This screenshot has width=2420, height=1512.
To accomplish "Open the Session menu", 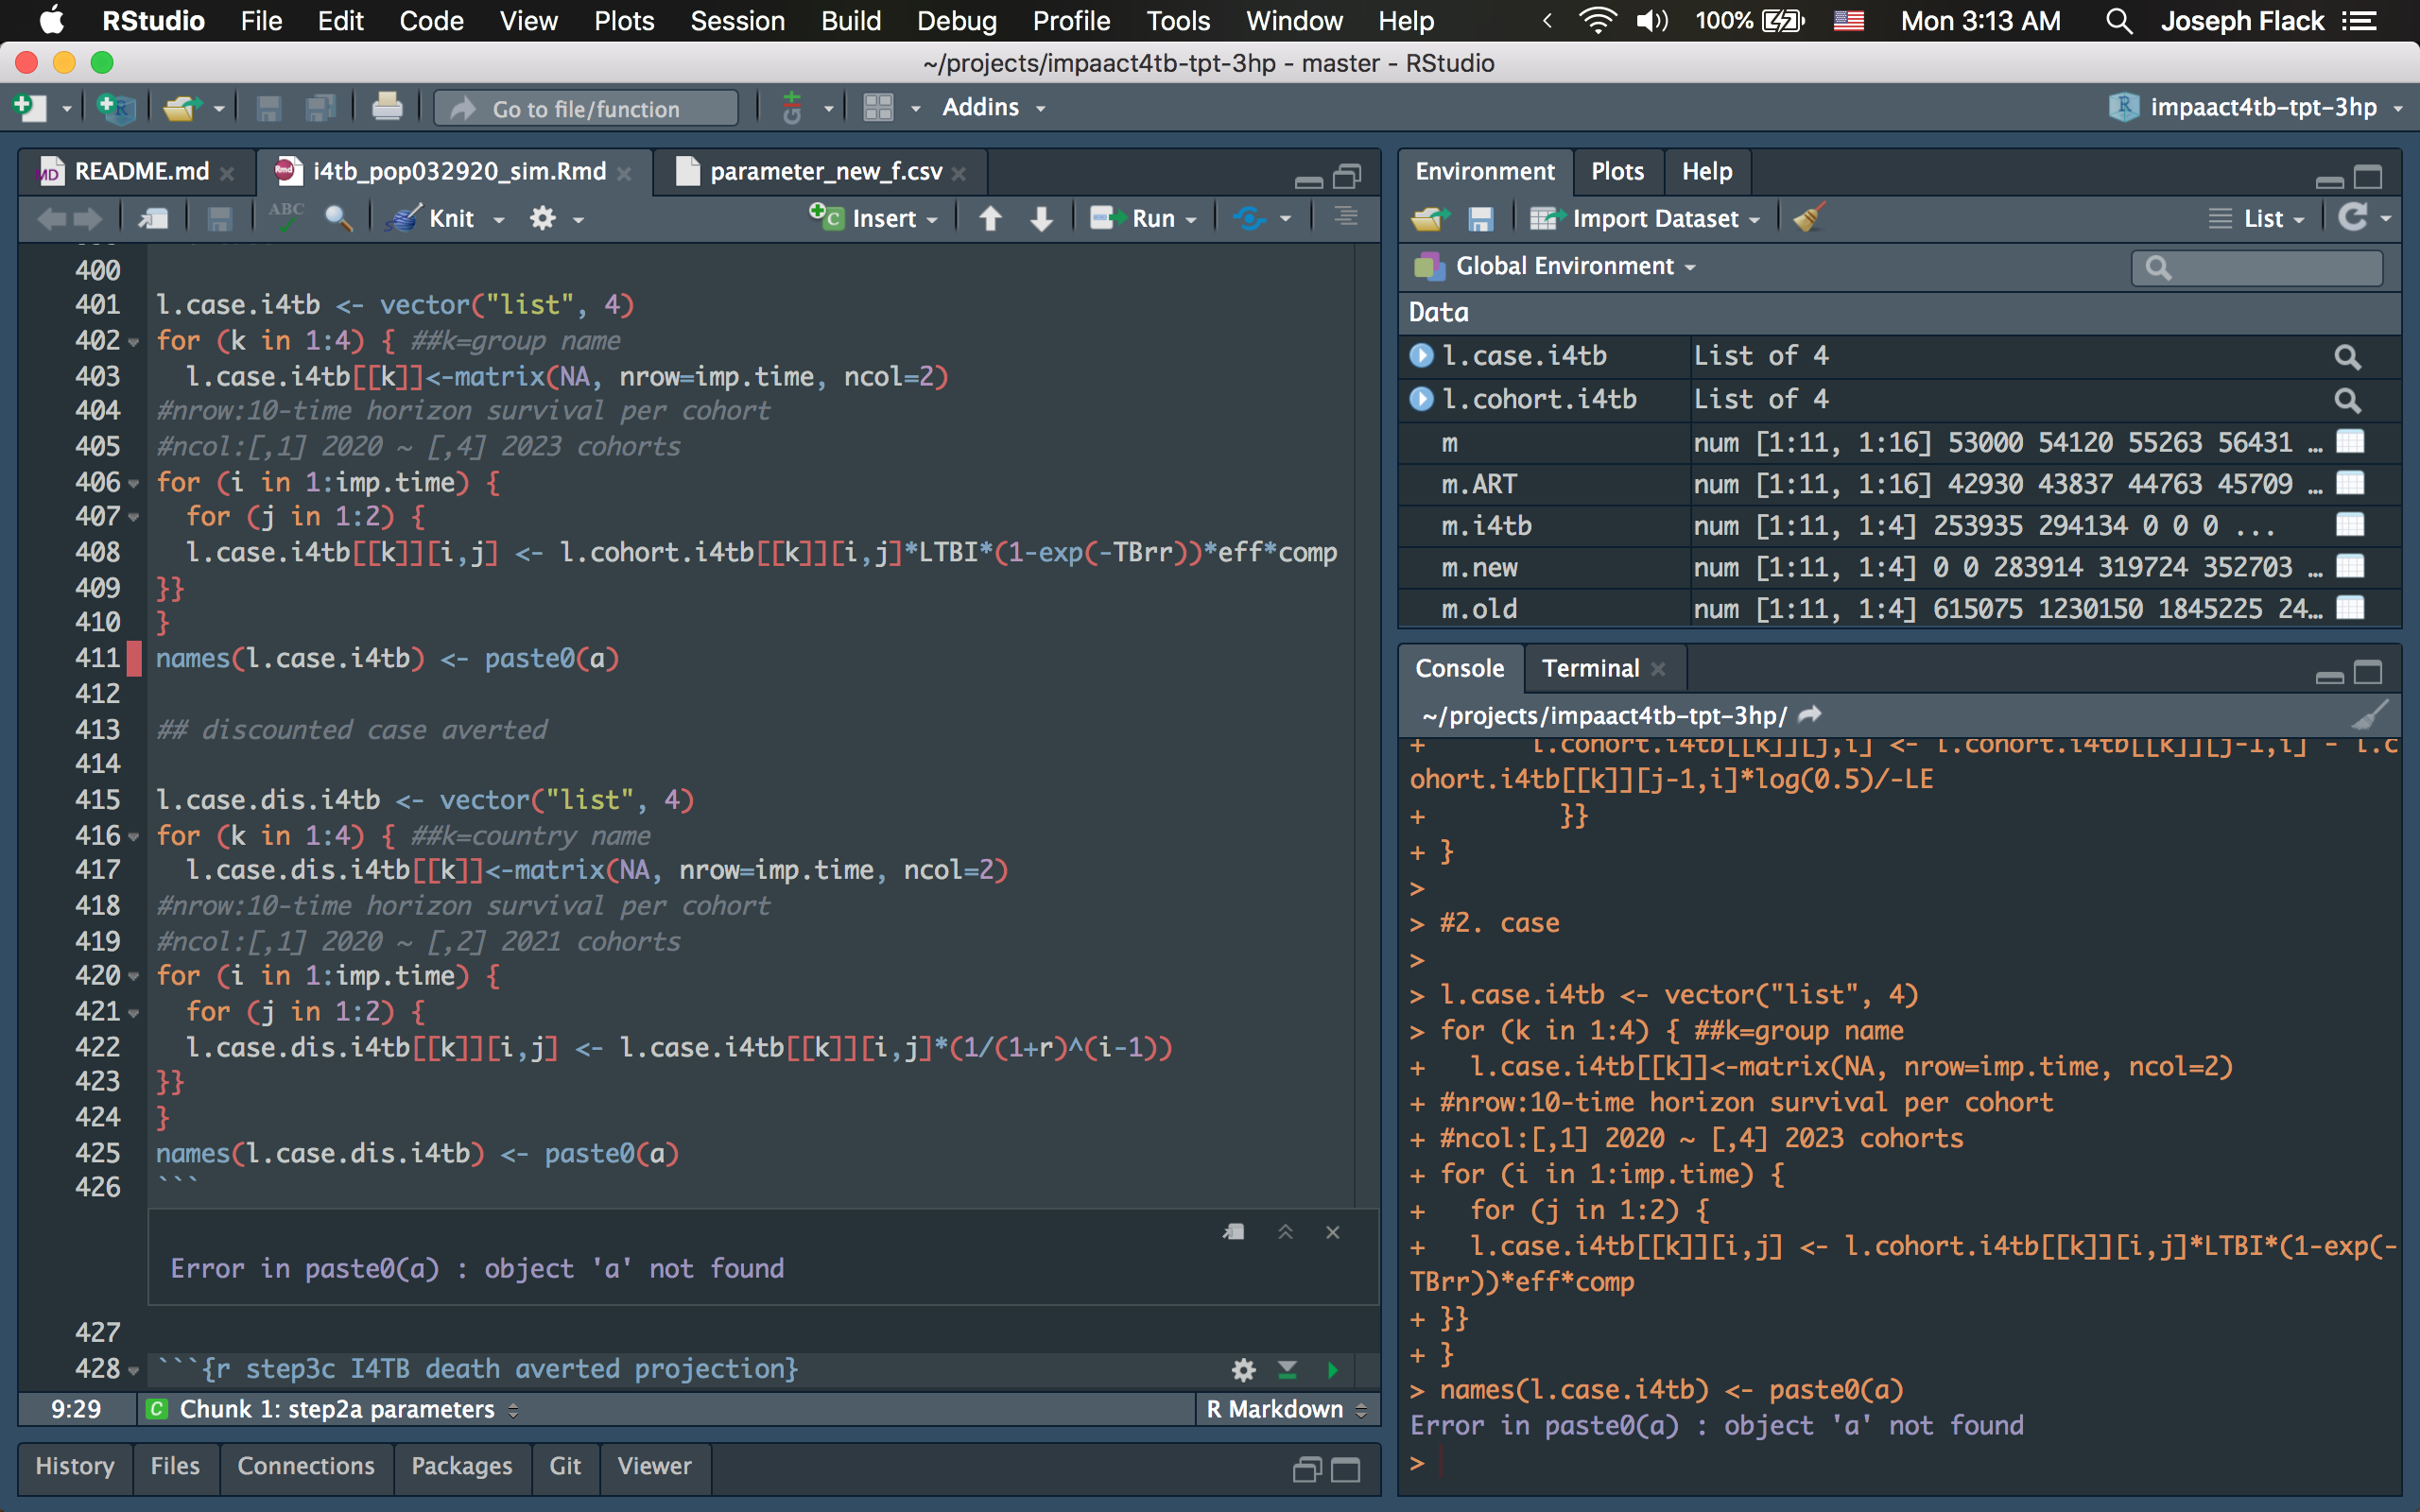I will 737,21.
